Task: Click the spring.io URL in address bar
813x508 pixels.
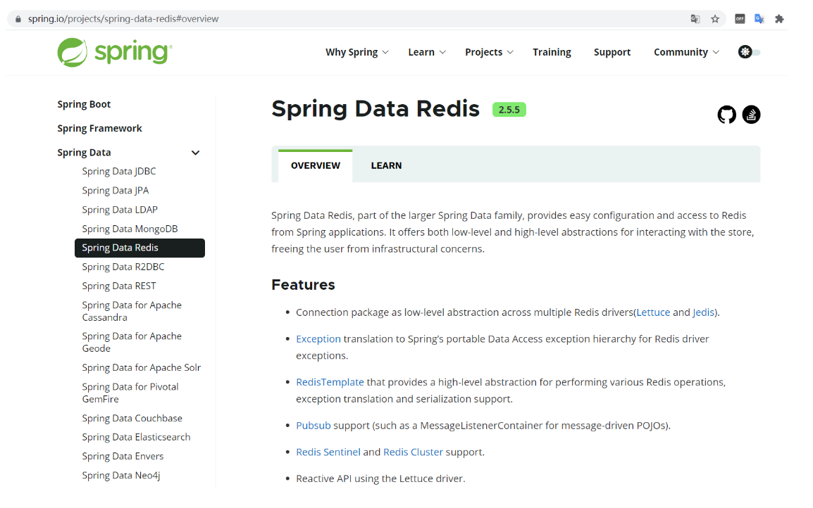Action: [x=123, y=19]
